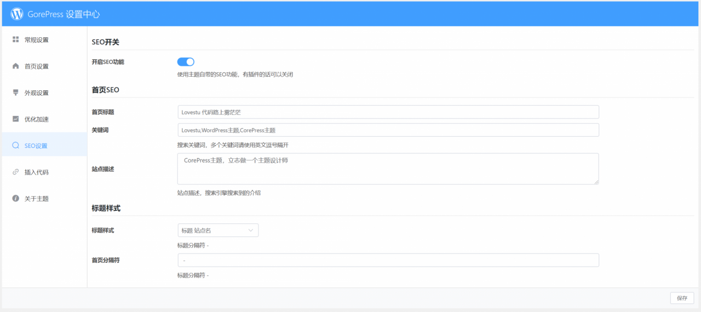Click the info icon beside 关于主题

click(x=16, y=198)
